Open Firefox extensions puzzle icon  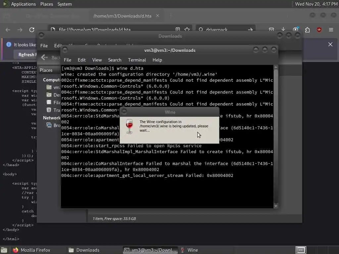pyautogui.click(x=307, y=29)
